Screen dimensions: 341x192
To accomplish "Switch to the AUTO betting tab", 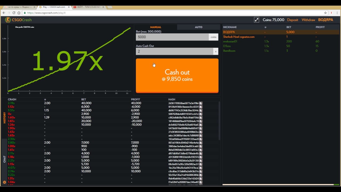I will tap(198, 27).
